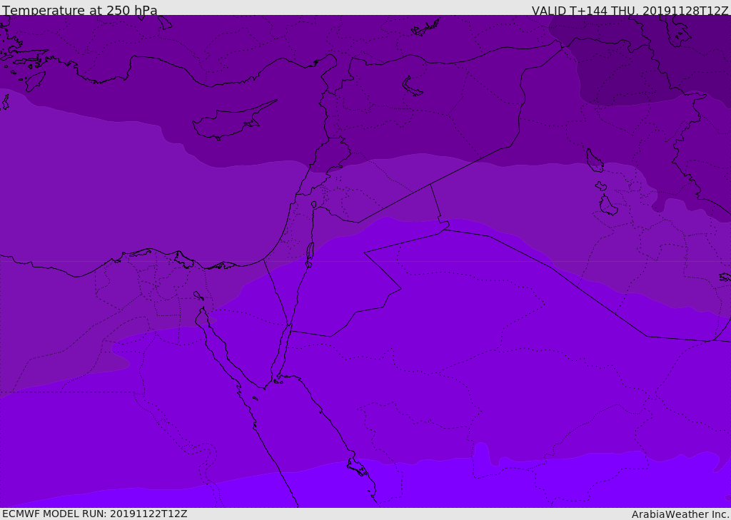The image size is (731, 520).
Task: Click the 'ArabiaWeather Inc' credit text
Action: click(680, 514)
